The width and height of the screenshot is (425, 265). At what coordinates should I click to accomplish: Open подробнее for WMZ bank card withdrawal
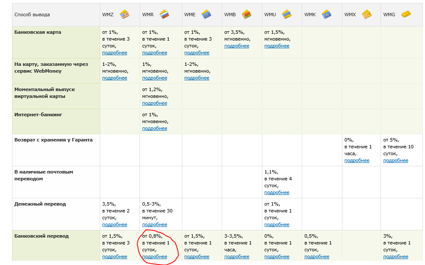tap(114, 53)
